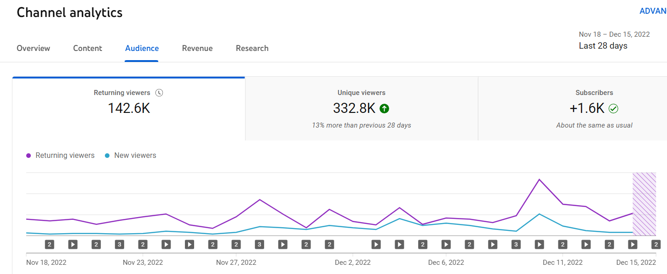Click the purple Returning viewers legend dot
The width and height of the screenshot is (667, 274).
pos(29,156)
